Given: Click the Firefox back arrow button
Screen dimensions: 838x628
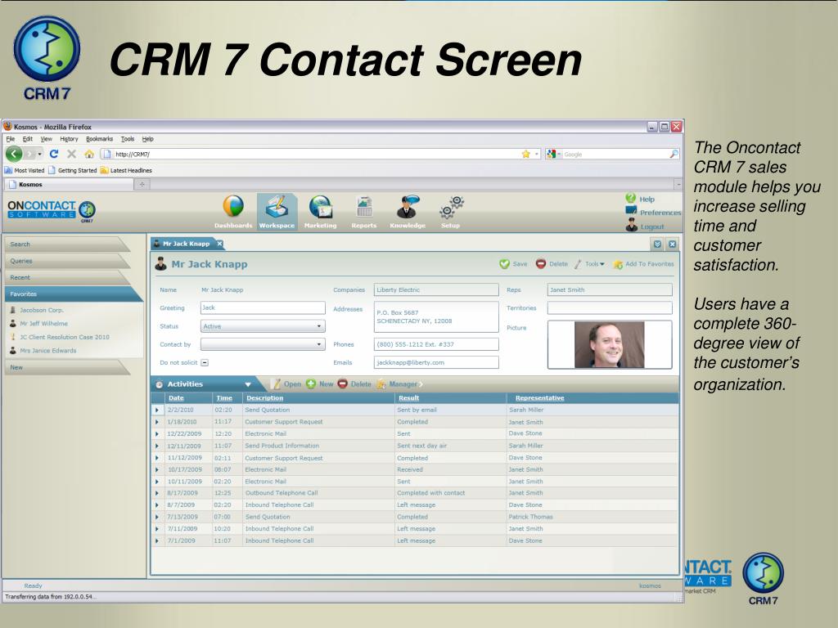Looking at the screenshot, I should [15, 154].
